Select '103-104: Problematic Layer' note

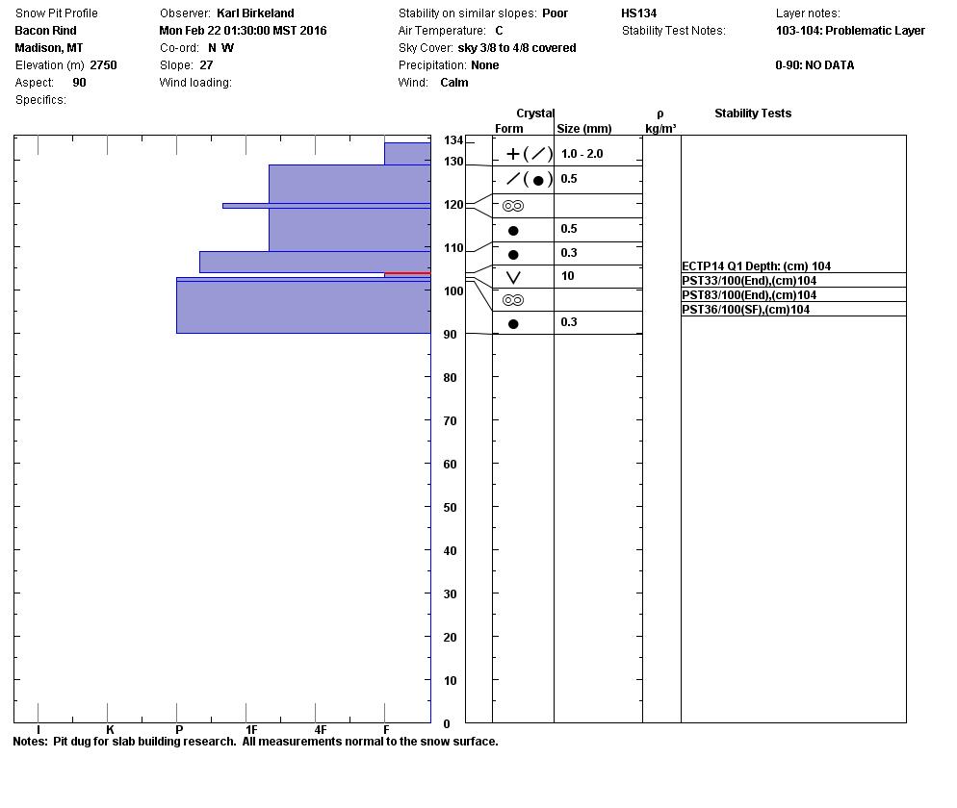tap(850, 31)
